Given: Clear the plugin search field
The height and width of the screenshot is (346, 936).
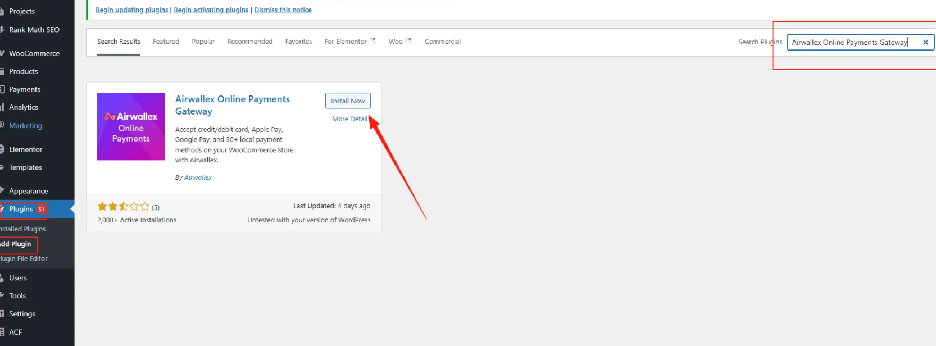Looking at the screenshot, I should [x=925, y=42].
